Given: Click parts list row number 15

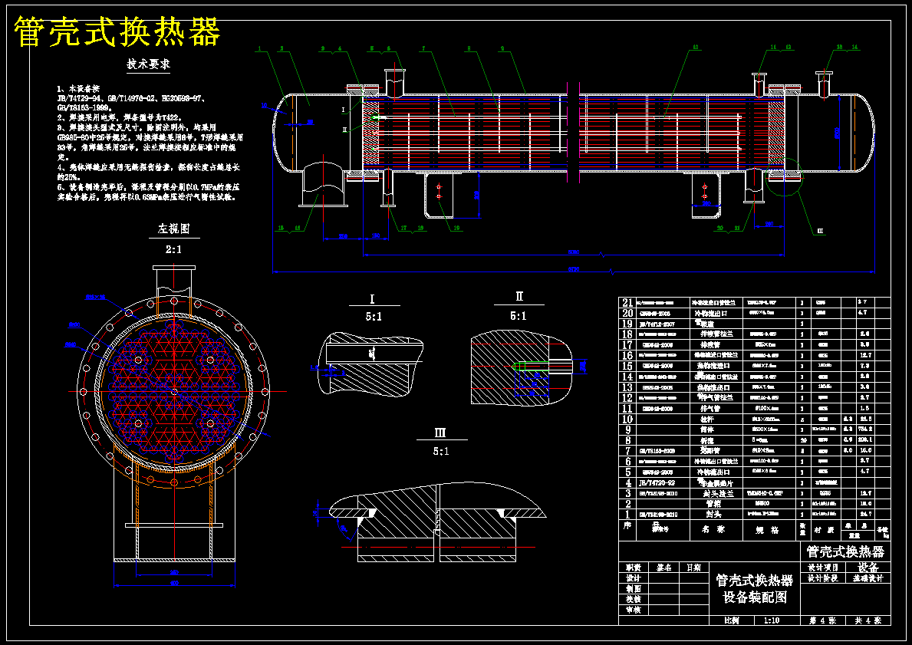Looking at the screenshot, I should [x=627, y=366].
